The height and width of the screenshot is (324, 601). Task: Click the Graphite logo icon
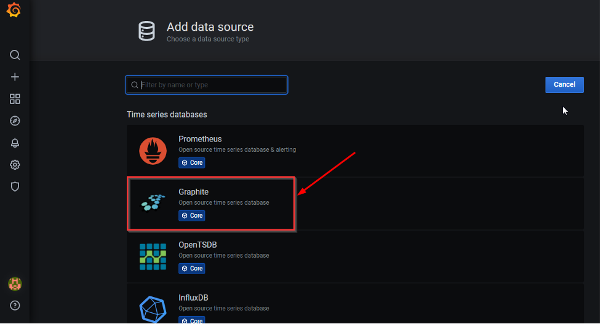pyautogui.click(x=153, y=203)
